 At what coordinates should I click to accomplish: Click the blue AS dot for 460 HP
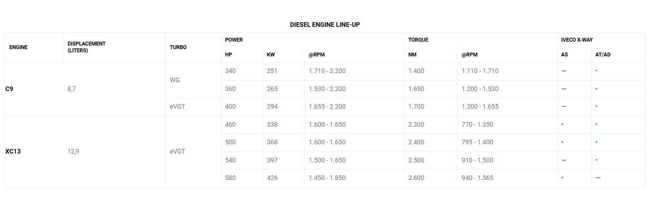pyautogui.click(x=562, y=125)
